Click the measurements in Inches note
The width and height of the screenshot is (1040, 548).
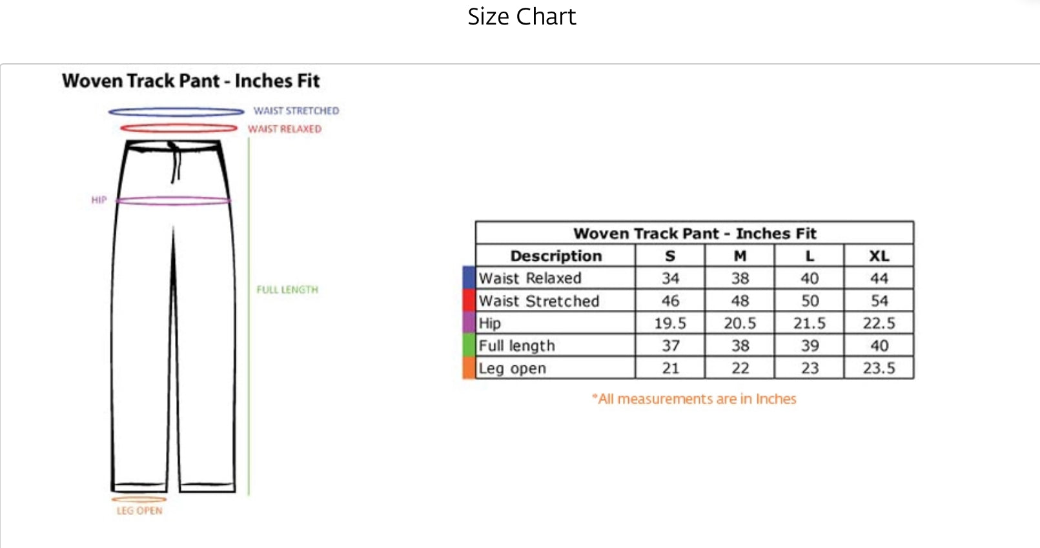tap(694, 399)
